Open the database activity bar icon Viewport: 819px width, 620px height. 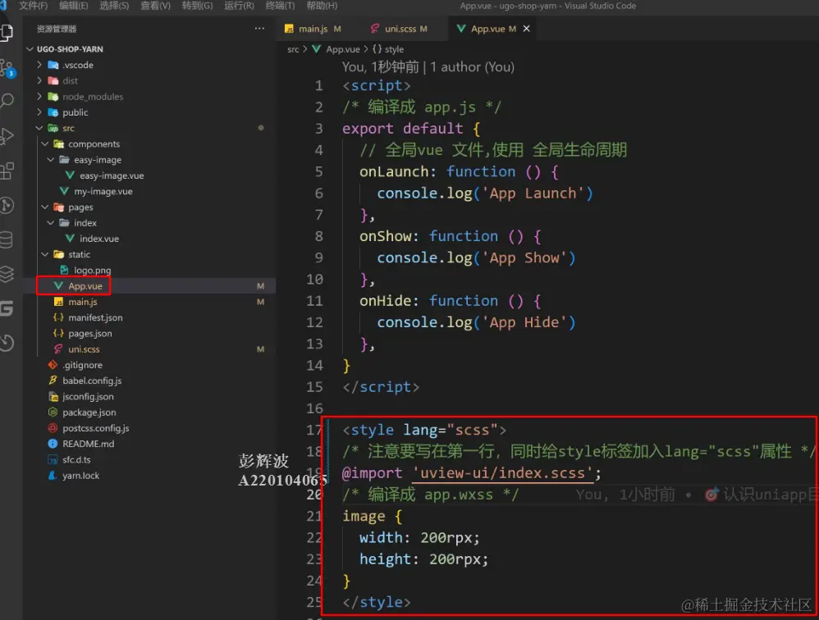click(x=7, y=240)
